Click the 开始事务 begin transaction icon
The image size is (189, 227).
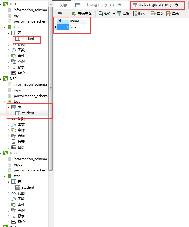74,14
